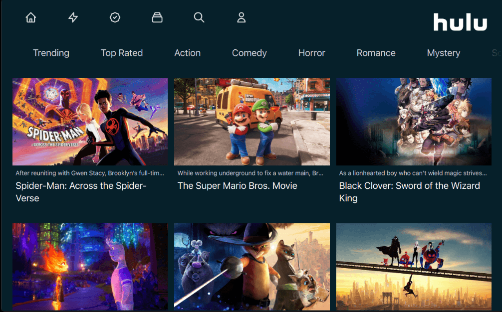Screen dimensions: 502x312
Task: Open the Search magnifier icon
Action: 199,17
